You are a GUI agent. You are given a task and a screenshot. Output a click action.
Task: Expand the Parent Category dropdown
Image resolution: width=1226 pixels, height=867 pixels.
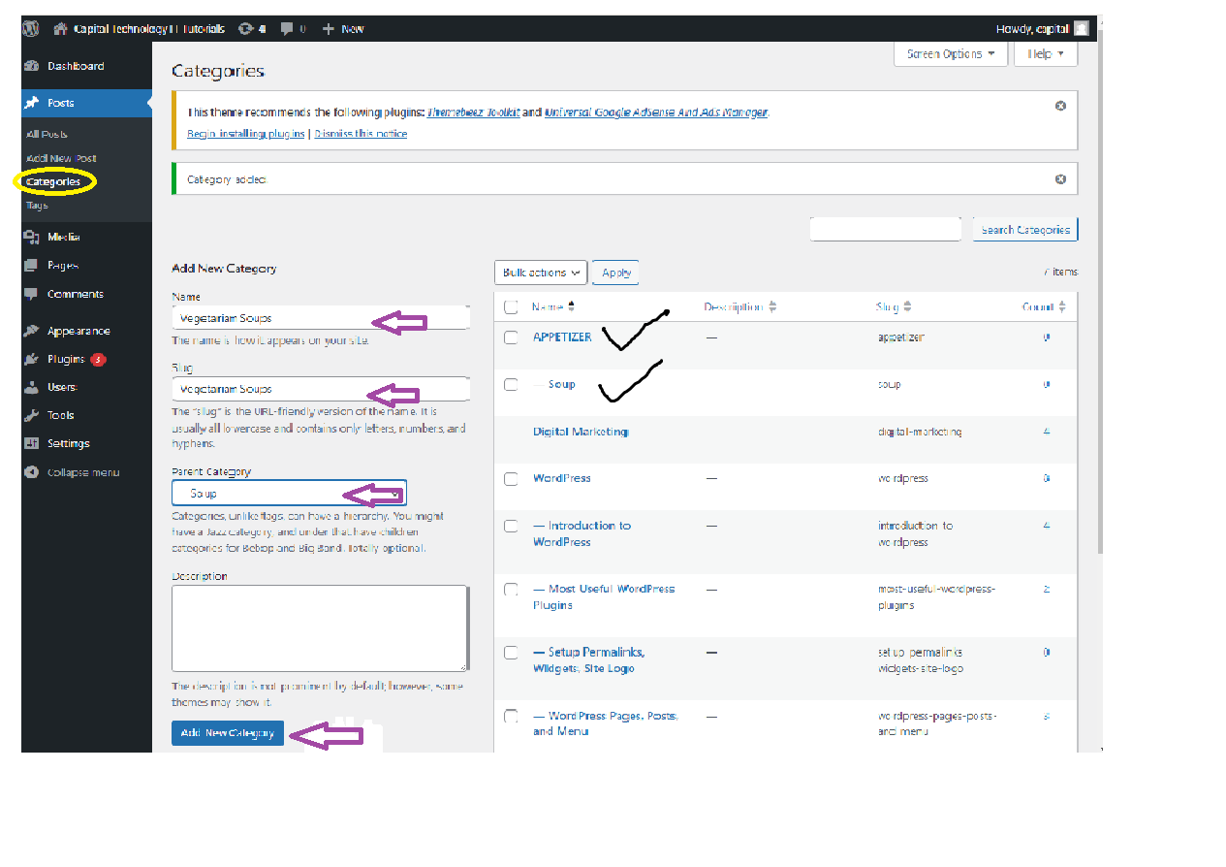point(289,494)
